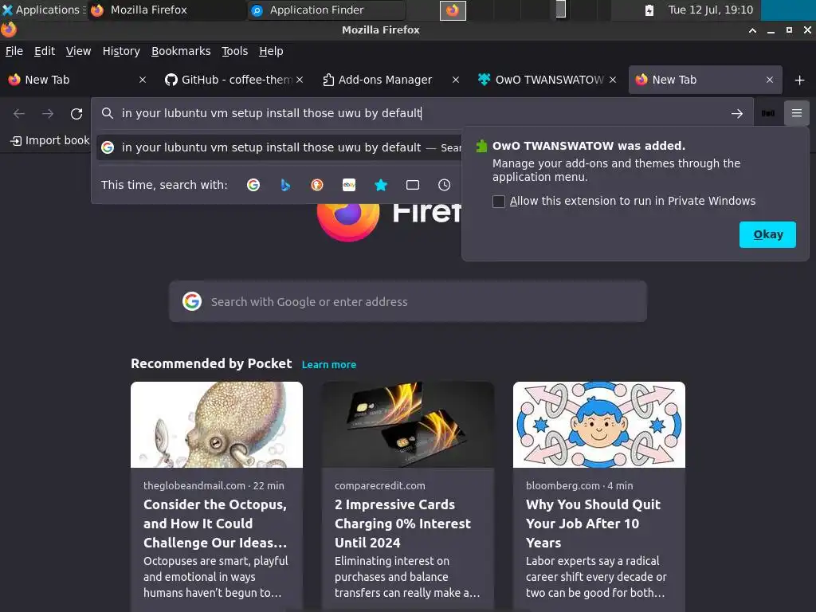This screenshot has height=612, width=816.
Task: Open the Help menu
Action: 271,51
